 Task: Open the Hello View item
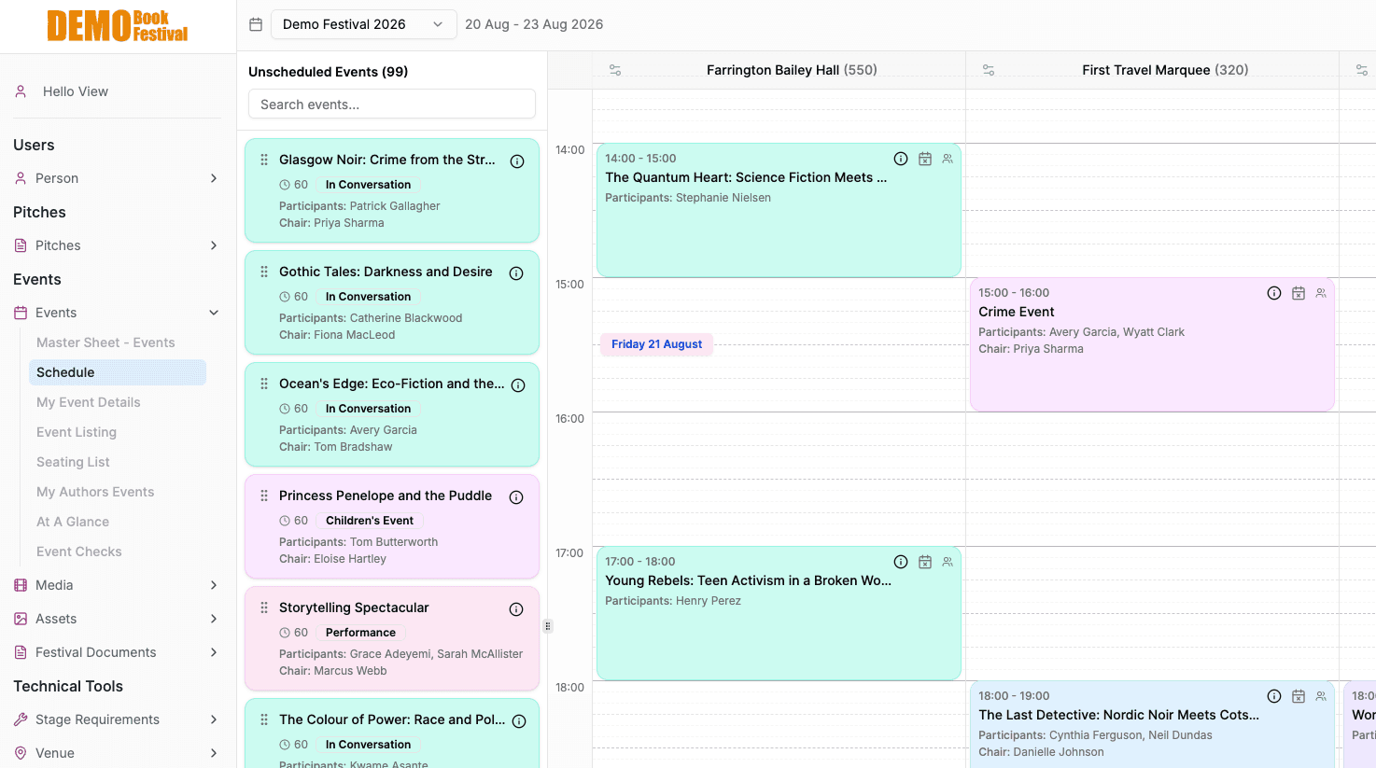(75, 91)
